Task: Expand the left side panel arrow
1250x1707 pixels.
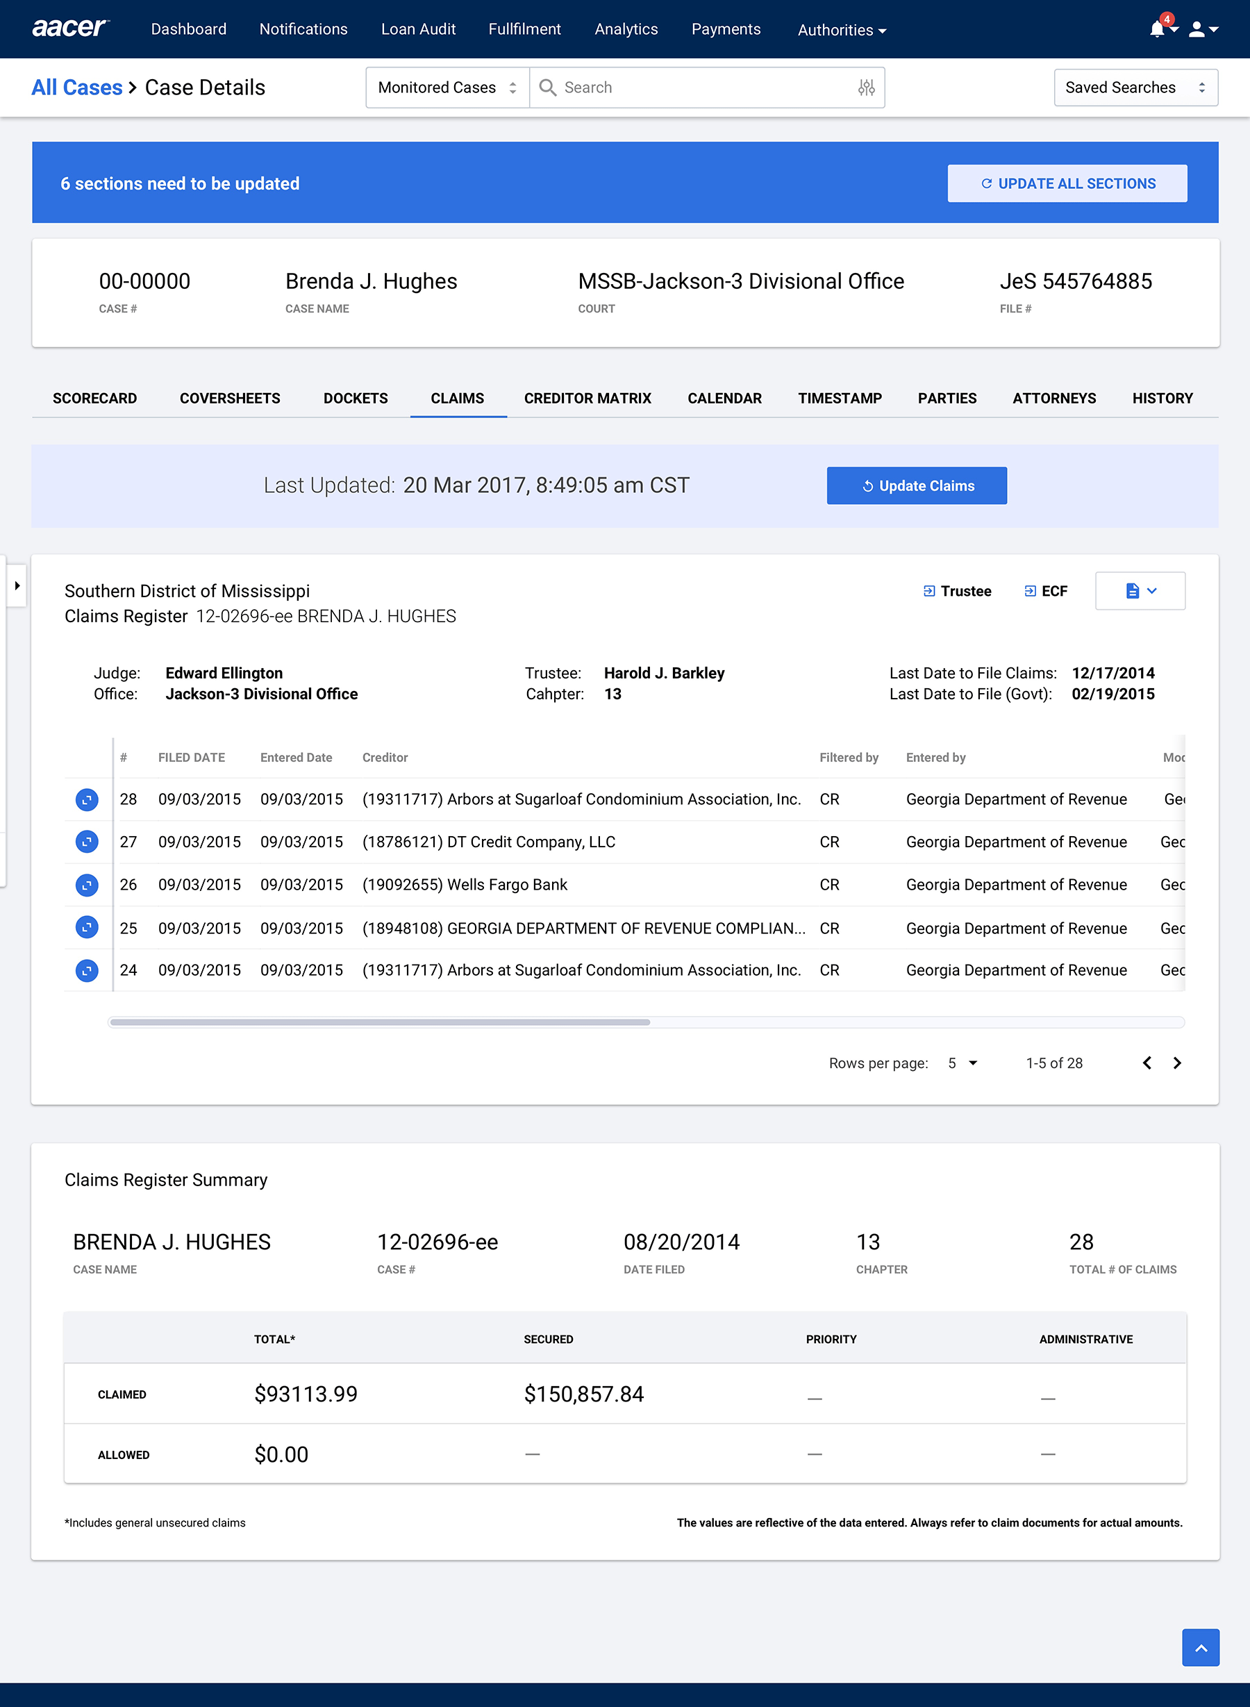Action: (x=17, y=585)
